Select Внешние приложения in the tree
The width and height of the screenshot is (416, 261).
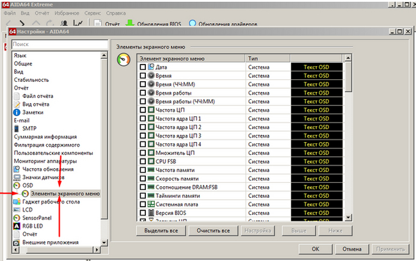tap(50, 242)
